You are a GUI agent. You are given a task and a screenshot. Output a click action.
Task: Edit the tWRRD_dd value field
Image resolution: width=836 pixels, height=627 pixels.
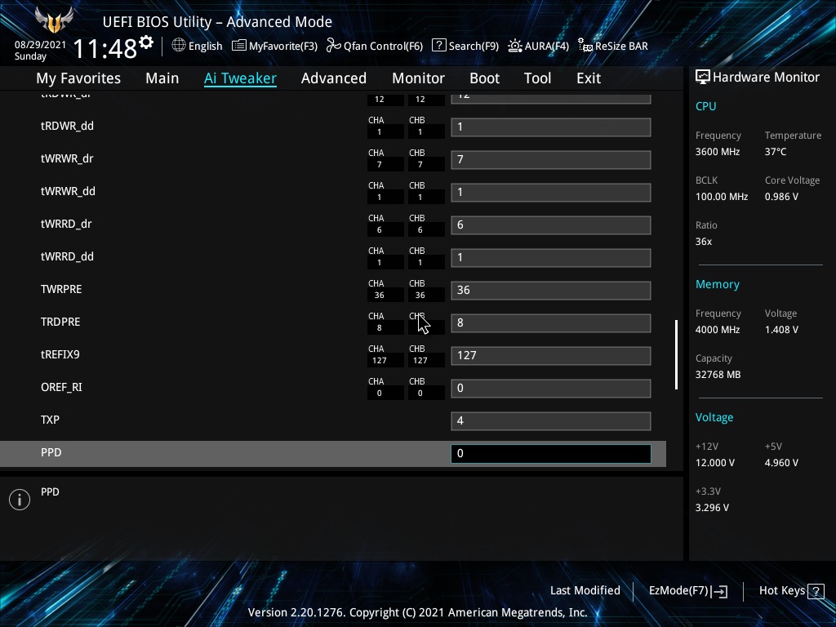click(551, 257)
